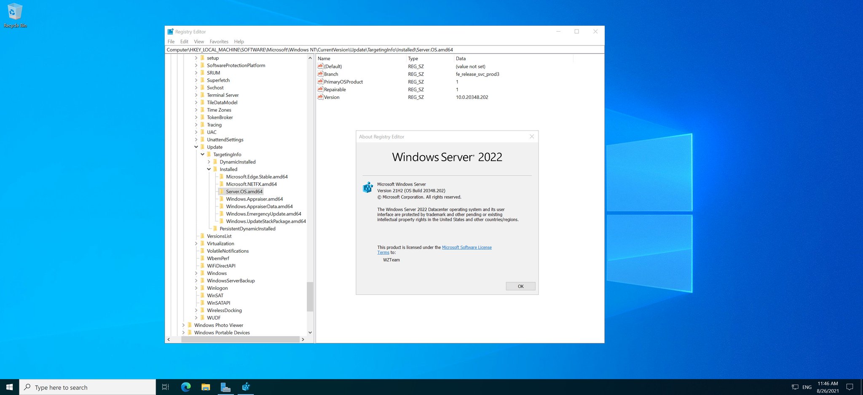
Task: Click the Windows Server logo in About dialog
Action: click(x=367, y=187)
